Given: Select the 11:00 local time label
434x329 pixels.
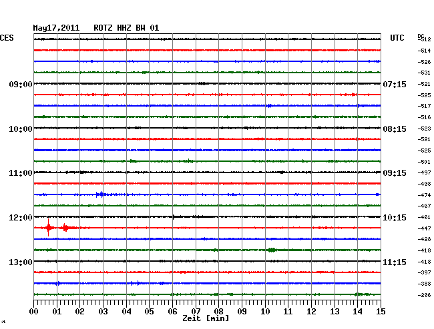Looking at the screenshot, I should (21, 173).
